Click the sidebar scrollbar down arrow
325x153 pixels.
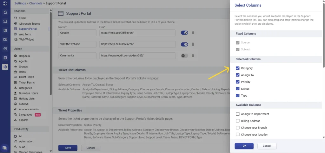click(51, 151)
